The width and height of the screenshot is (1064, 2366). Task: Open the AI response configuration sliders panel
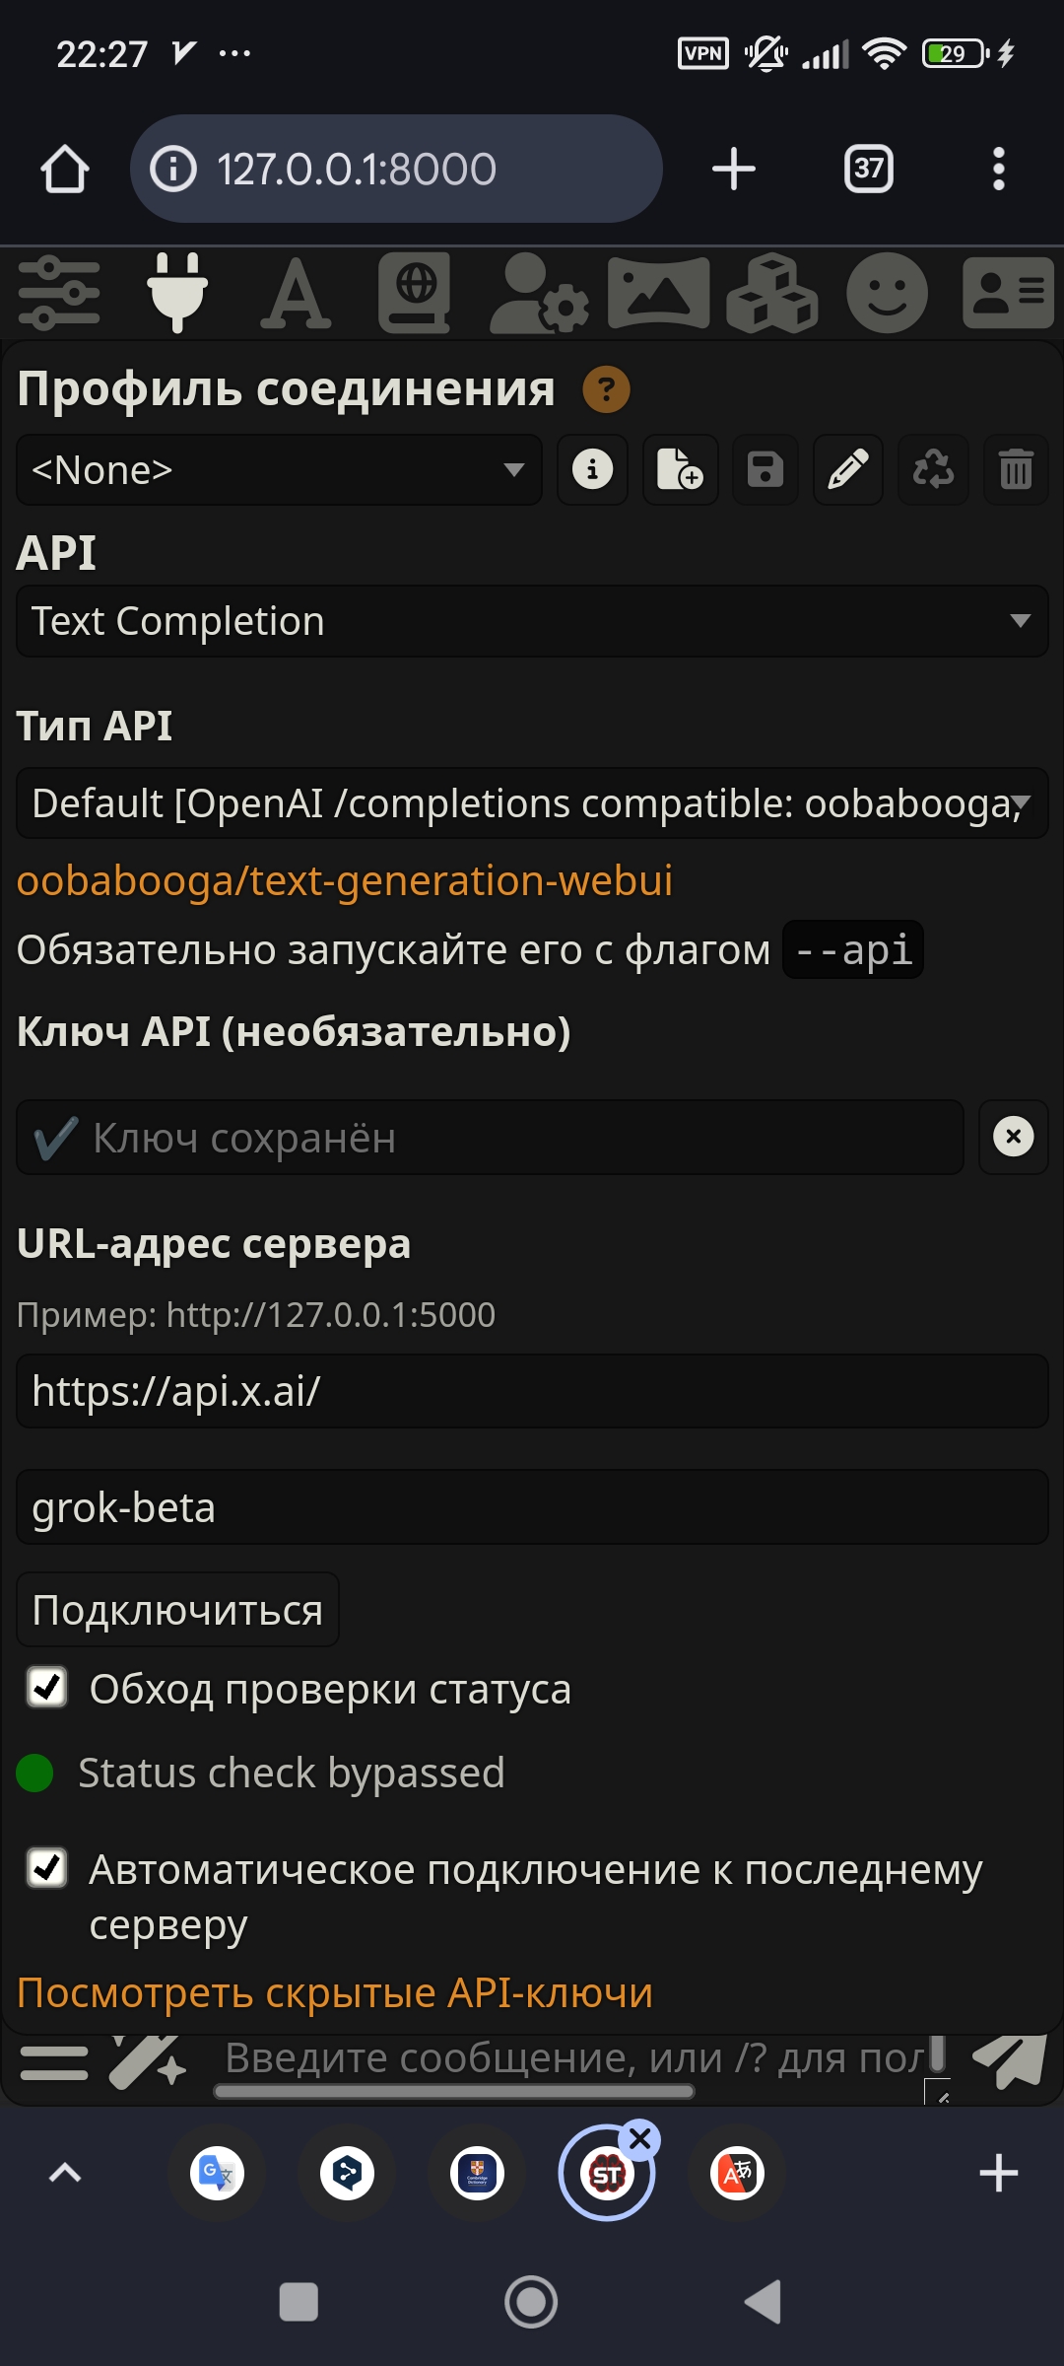59,293
